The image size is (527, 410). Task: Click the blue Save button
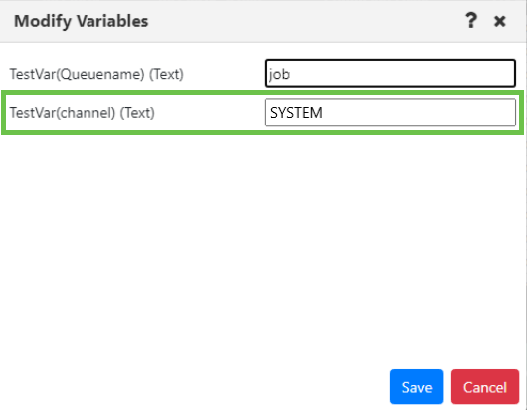click(x=417, y=387)
